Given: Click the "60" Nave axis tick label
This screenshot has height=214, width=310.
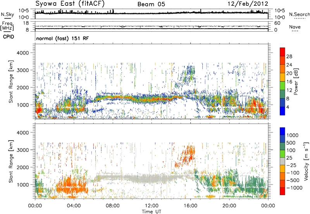Looking at the screenshot, I should pyautogui.click(x=277, y=23).
